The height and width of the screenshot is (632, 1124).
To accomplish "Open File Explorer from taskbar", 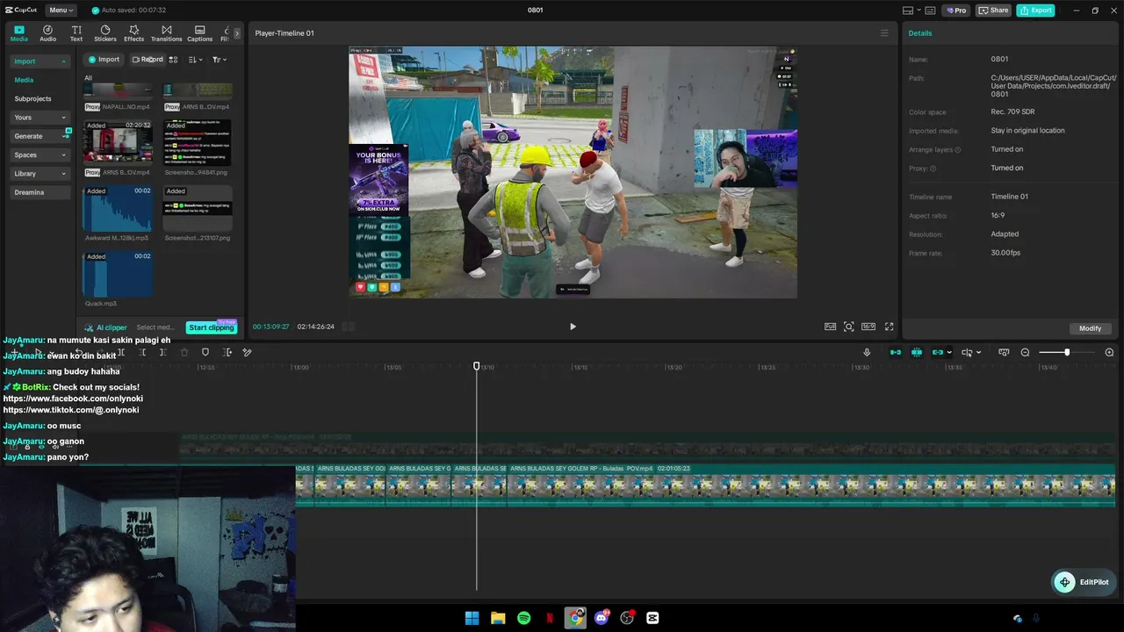I will coord(498,618).
